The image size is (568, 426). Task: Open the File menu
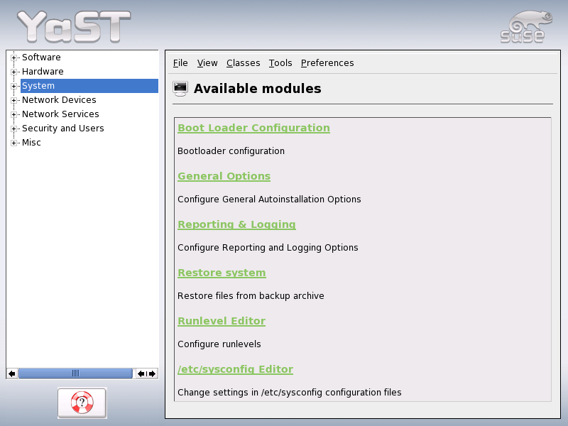180,62
